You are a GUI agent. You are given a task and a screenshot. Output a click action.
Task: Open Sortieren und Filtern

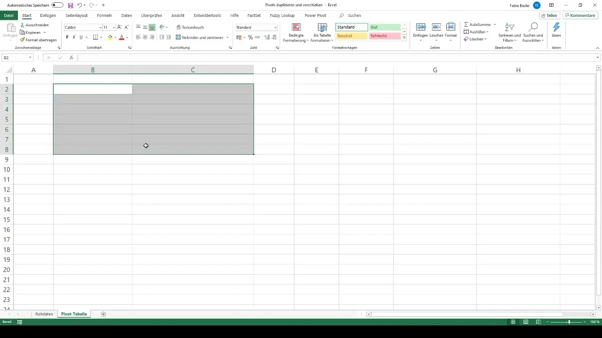[x=509, y=32]
